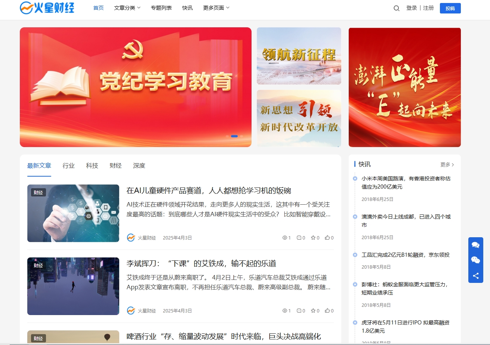
Task: Open 专题列表 in the navigation
Action: 161,8
